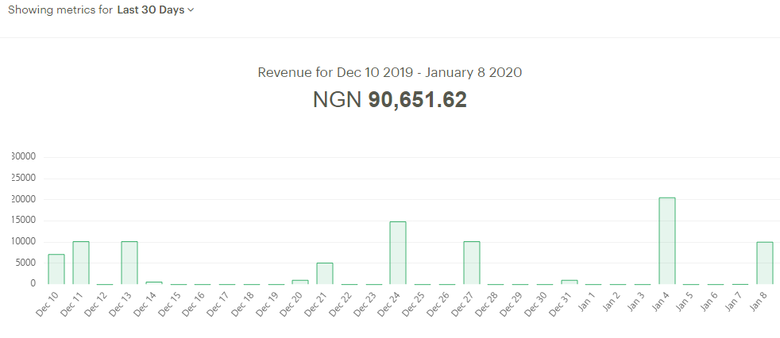Select the Dec 13 revenue bar

coord(129,263)
